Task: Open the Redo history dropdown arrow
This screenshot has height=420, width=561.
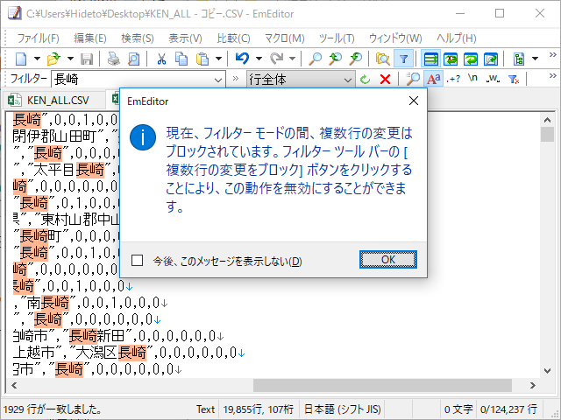Action: [292, 59]
